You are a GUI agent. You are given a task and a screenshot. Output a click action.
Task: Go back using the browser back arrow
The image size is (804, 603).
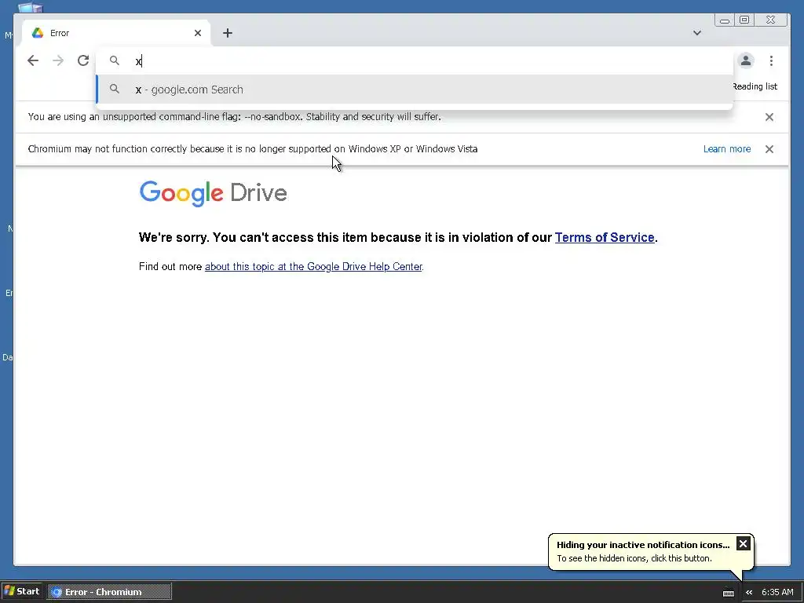pos(33,60)
